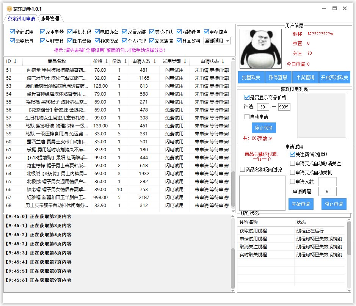
Task: Sort by 份数 column arrow
Action: (125, 61)
